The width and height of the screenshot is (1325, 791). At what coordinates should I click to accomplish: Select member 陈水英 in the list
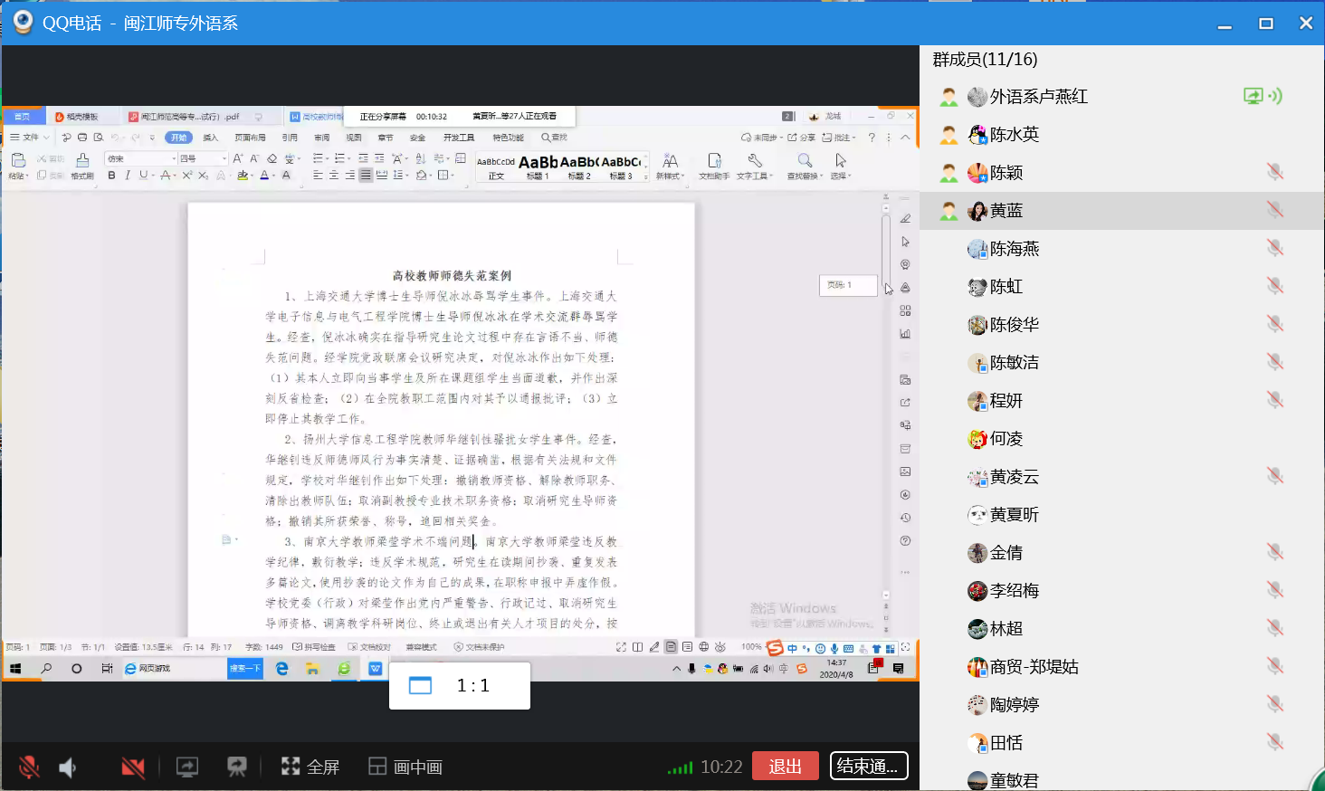(x=1121, y=134)
